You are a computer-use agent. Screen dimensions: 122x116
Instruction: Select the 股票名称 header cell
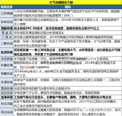7,7
